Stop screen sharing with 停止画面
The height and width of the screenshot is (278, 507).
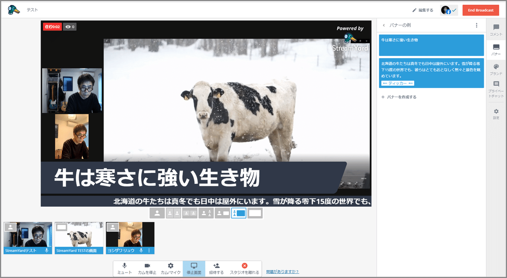(194, 269)
